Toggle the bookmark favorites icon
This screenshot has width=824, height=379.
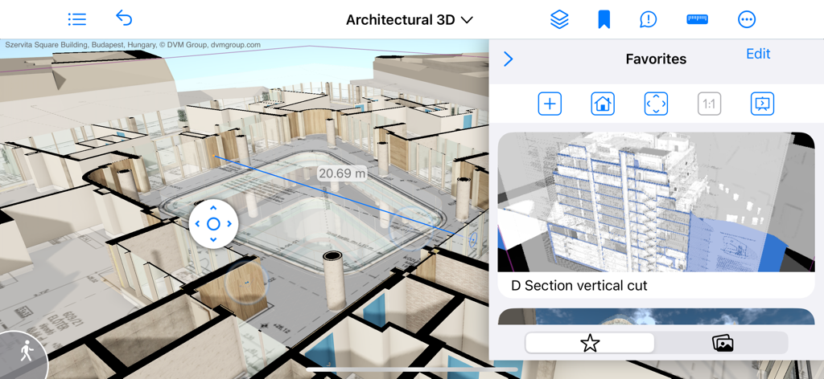pyautogui.click(x=604, y=20)
